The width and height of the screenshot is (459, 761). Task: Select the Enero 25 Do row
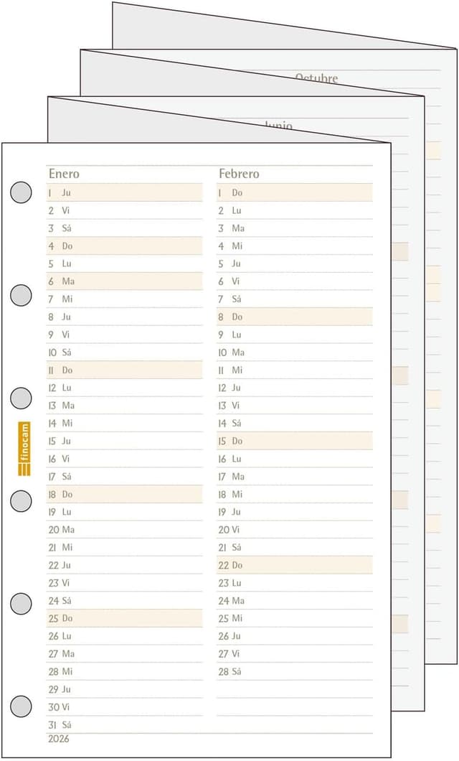click(x=124, y=618)
